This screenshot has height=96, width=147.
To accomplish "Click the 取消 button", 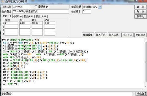I will click(140, 11).
